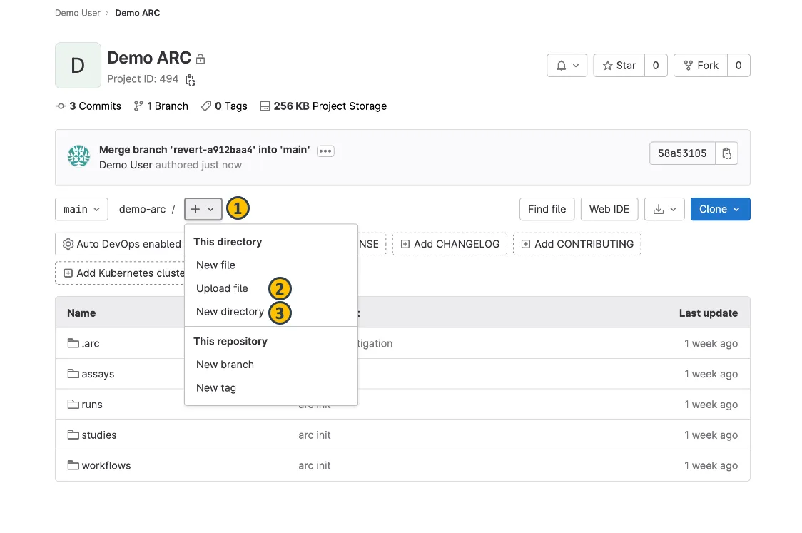Select New file from the menu
The width and height of the screenshot is (802, 533).
tap(215, 265)
